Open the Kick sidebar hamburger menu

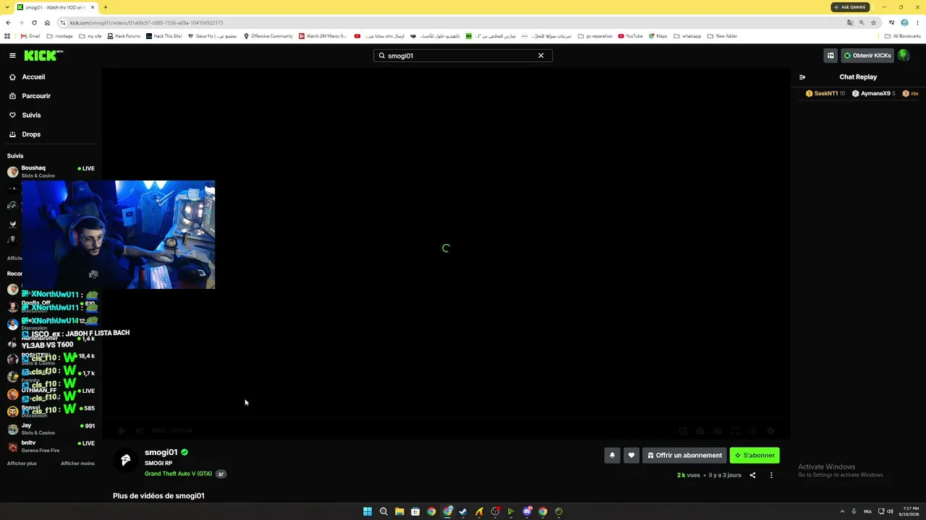pos(12,56)
